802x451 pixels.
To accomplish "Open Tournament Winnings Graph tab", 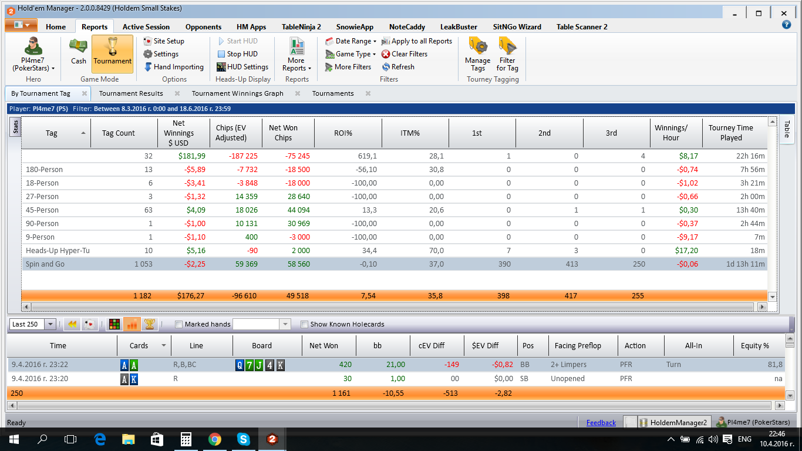I will point(238,93).
